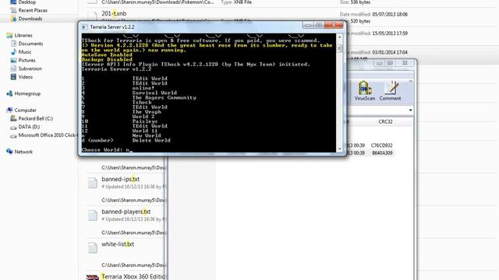This screenshot has height=280, width=499.
Task: Click console scrollbar up arrow
Action: point(339,37)
